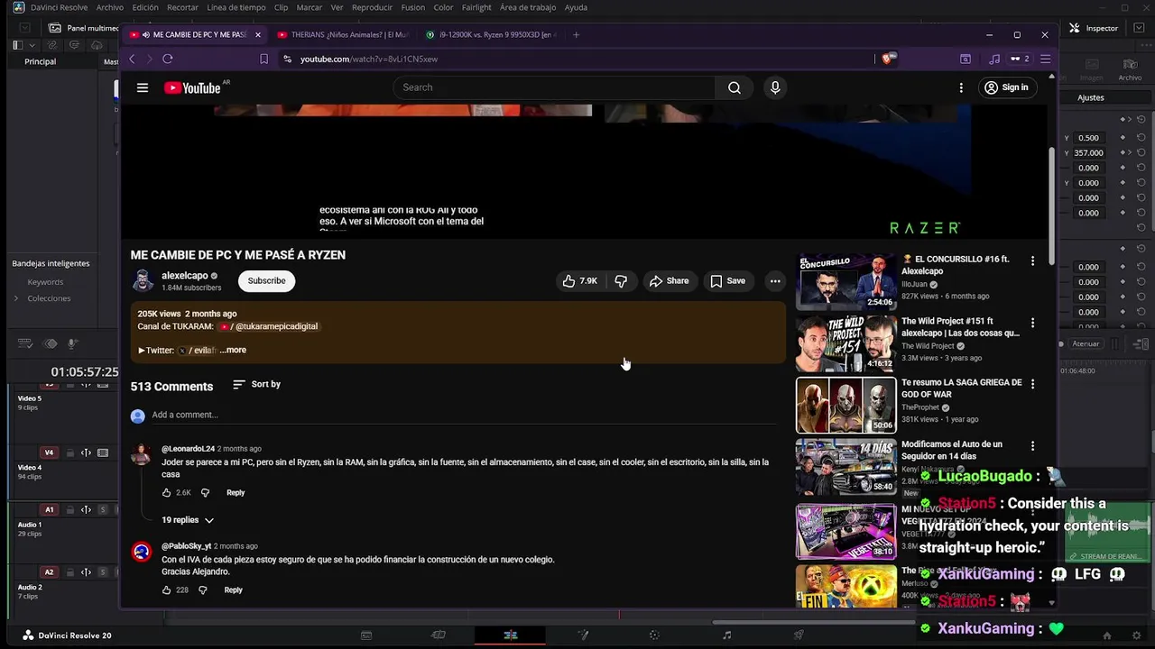Switch to Fairlight page music note icon

(726, 635)
